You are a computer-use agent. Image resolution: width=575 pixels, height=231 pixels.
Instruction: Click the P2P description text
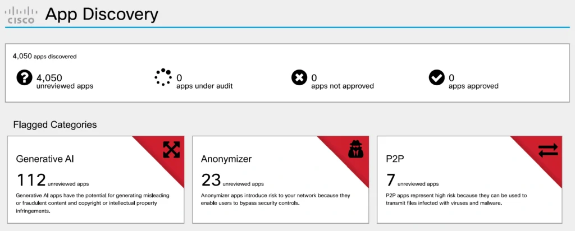pyautogui.click(x=456, y=199)
